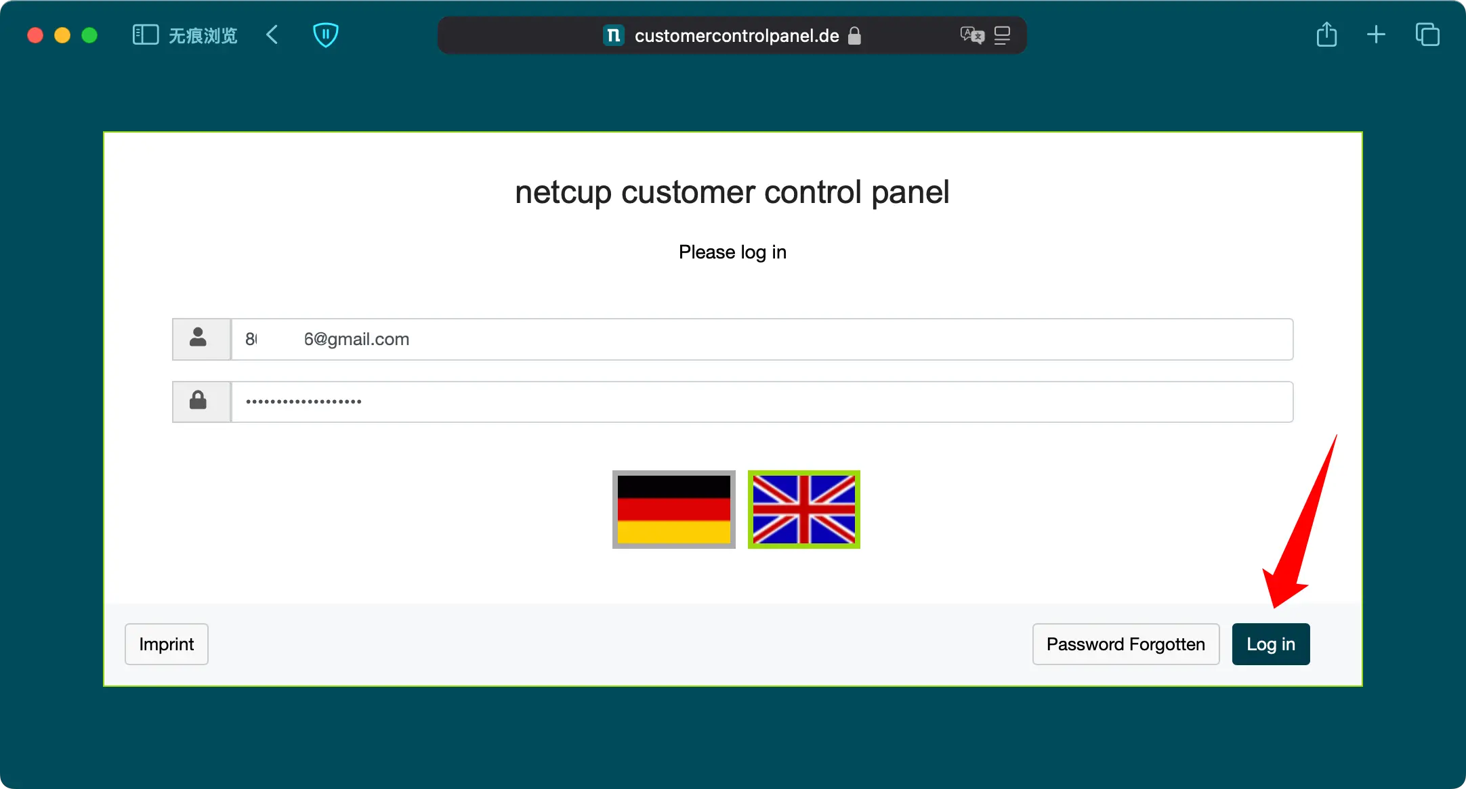Open the Password Forgotten page
This screenshot has height=789, width=1466.
(1125, 644)
